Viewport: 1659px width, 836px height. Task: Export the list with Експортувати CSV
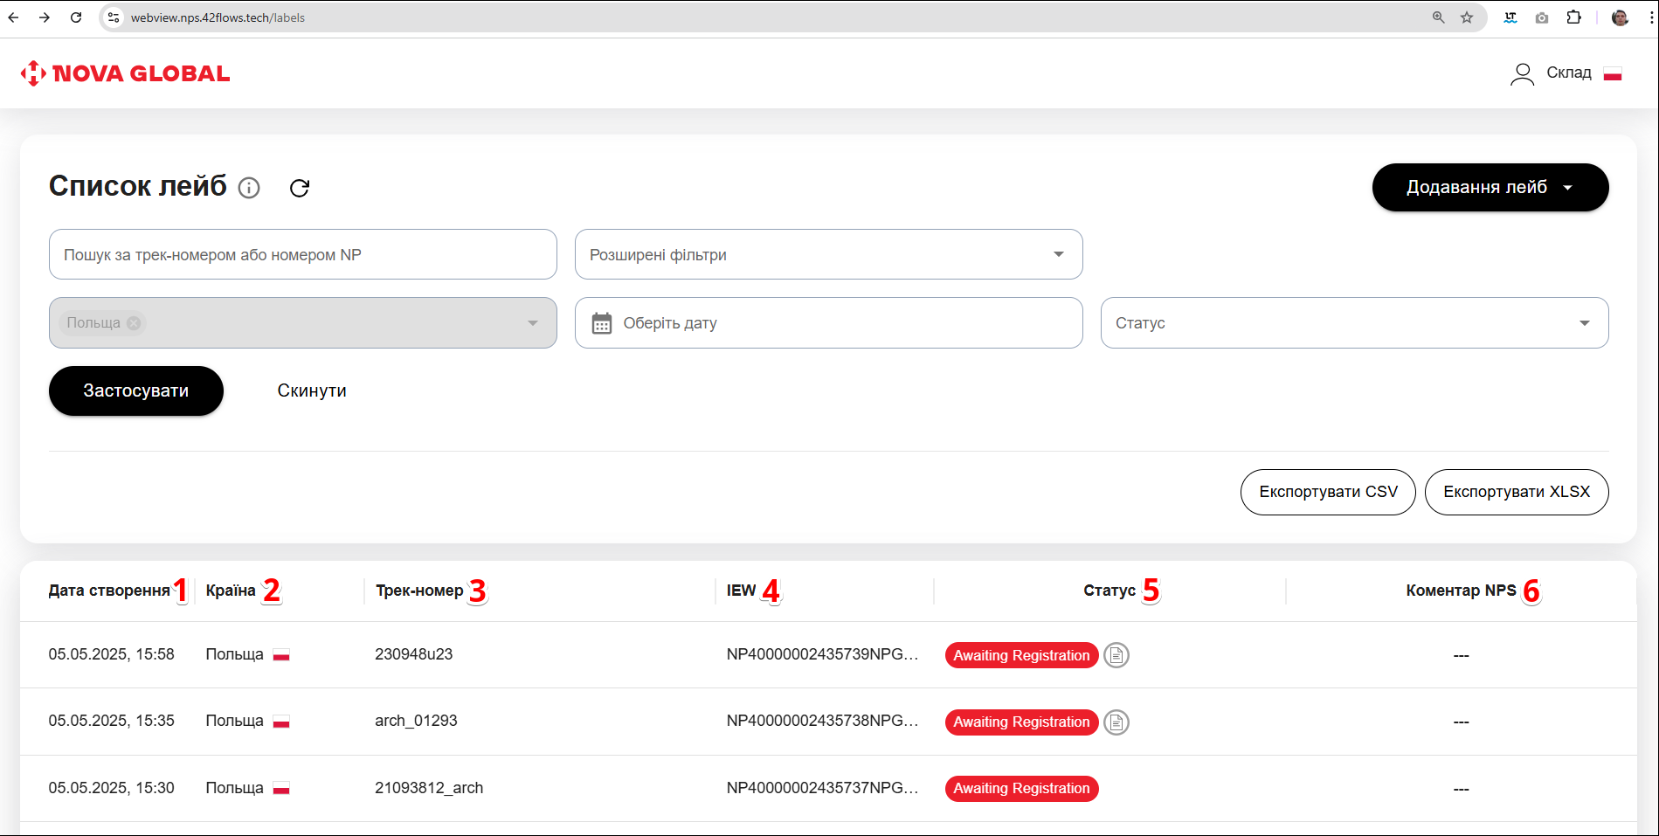click(1327, 492)
